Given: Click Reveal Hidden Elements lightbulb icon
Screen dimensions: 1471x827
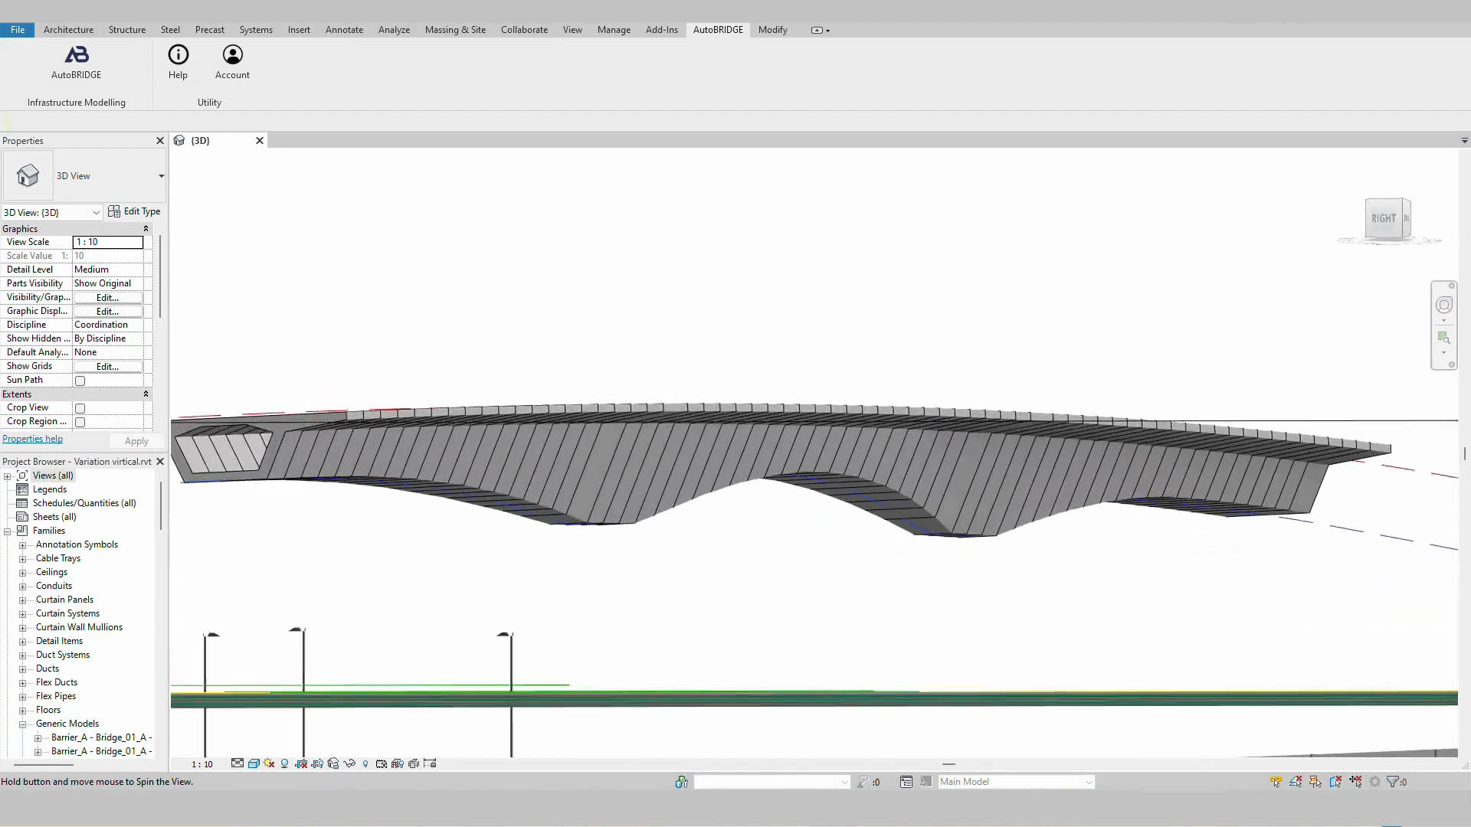Looking at the screenshot, I should 365,763.
